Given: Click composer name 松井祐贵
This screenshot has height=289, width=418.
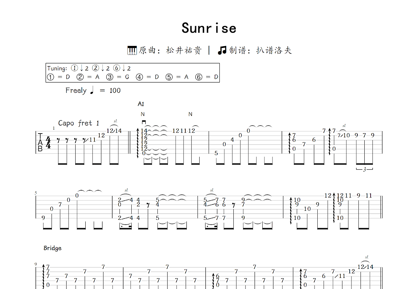Looking at the screenshot, I should click(x=184, y=50).
